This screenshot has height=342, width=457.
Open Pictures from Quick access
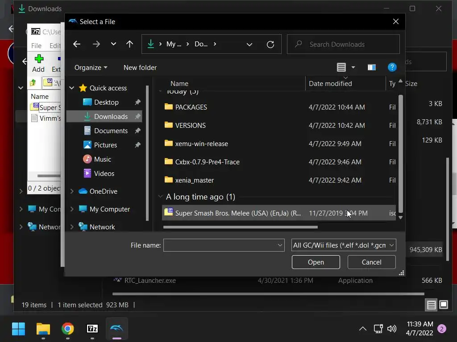tap(105, 145)
